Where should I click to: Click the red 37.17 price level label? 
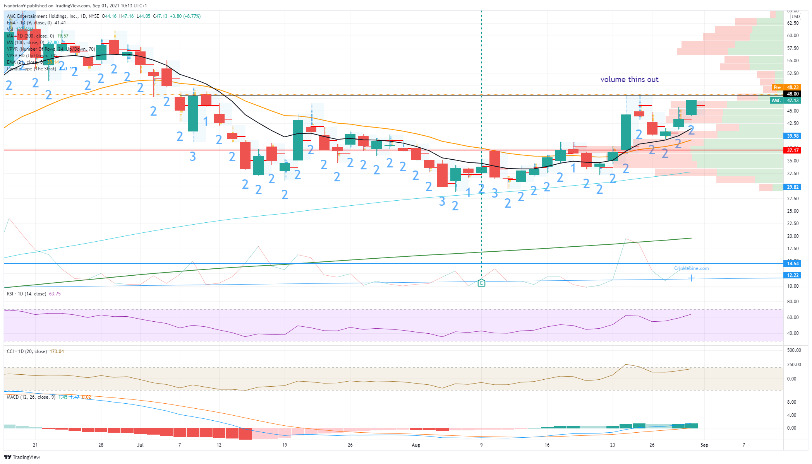(x=793, y=150)
